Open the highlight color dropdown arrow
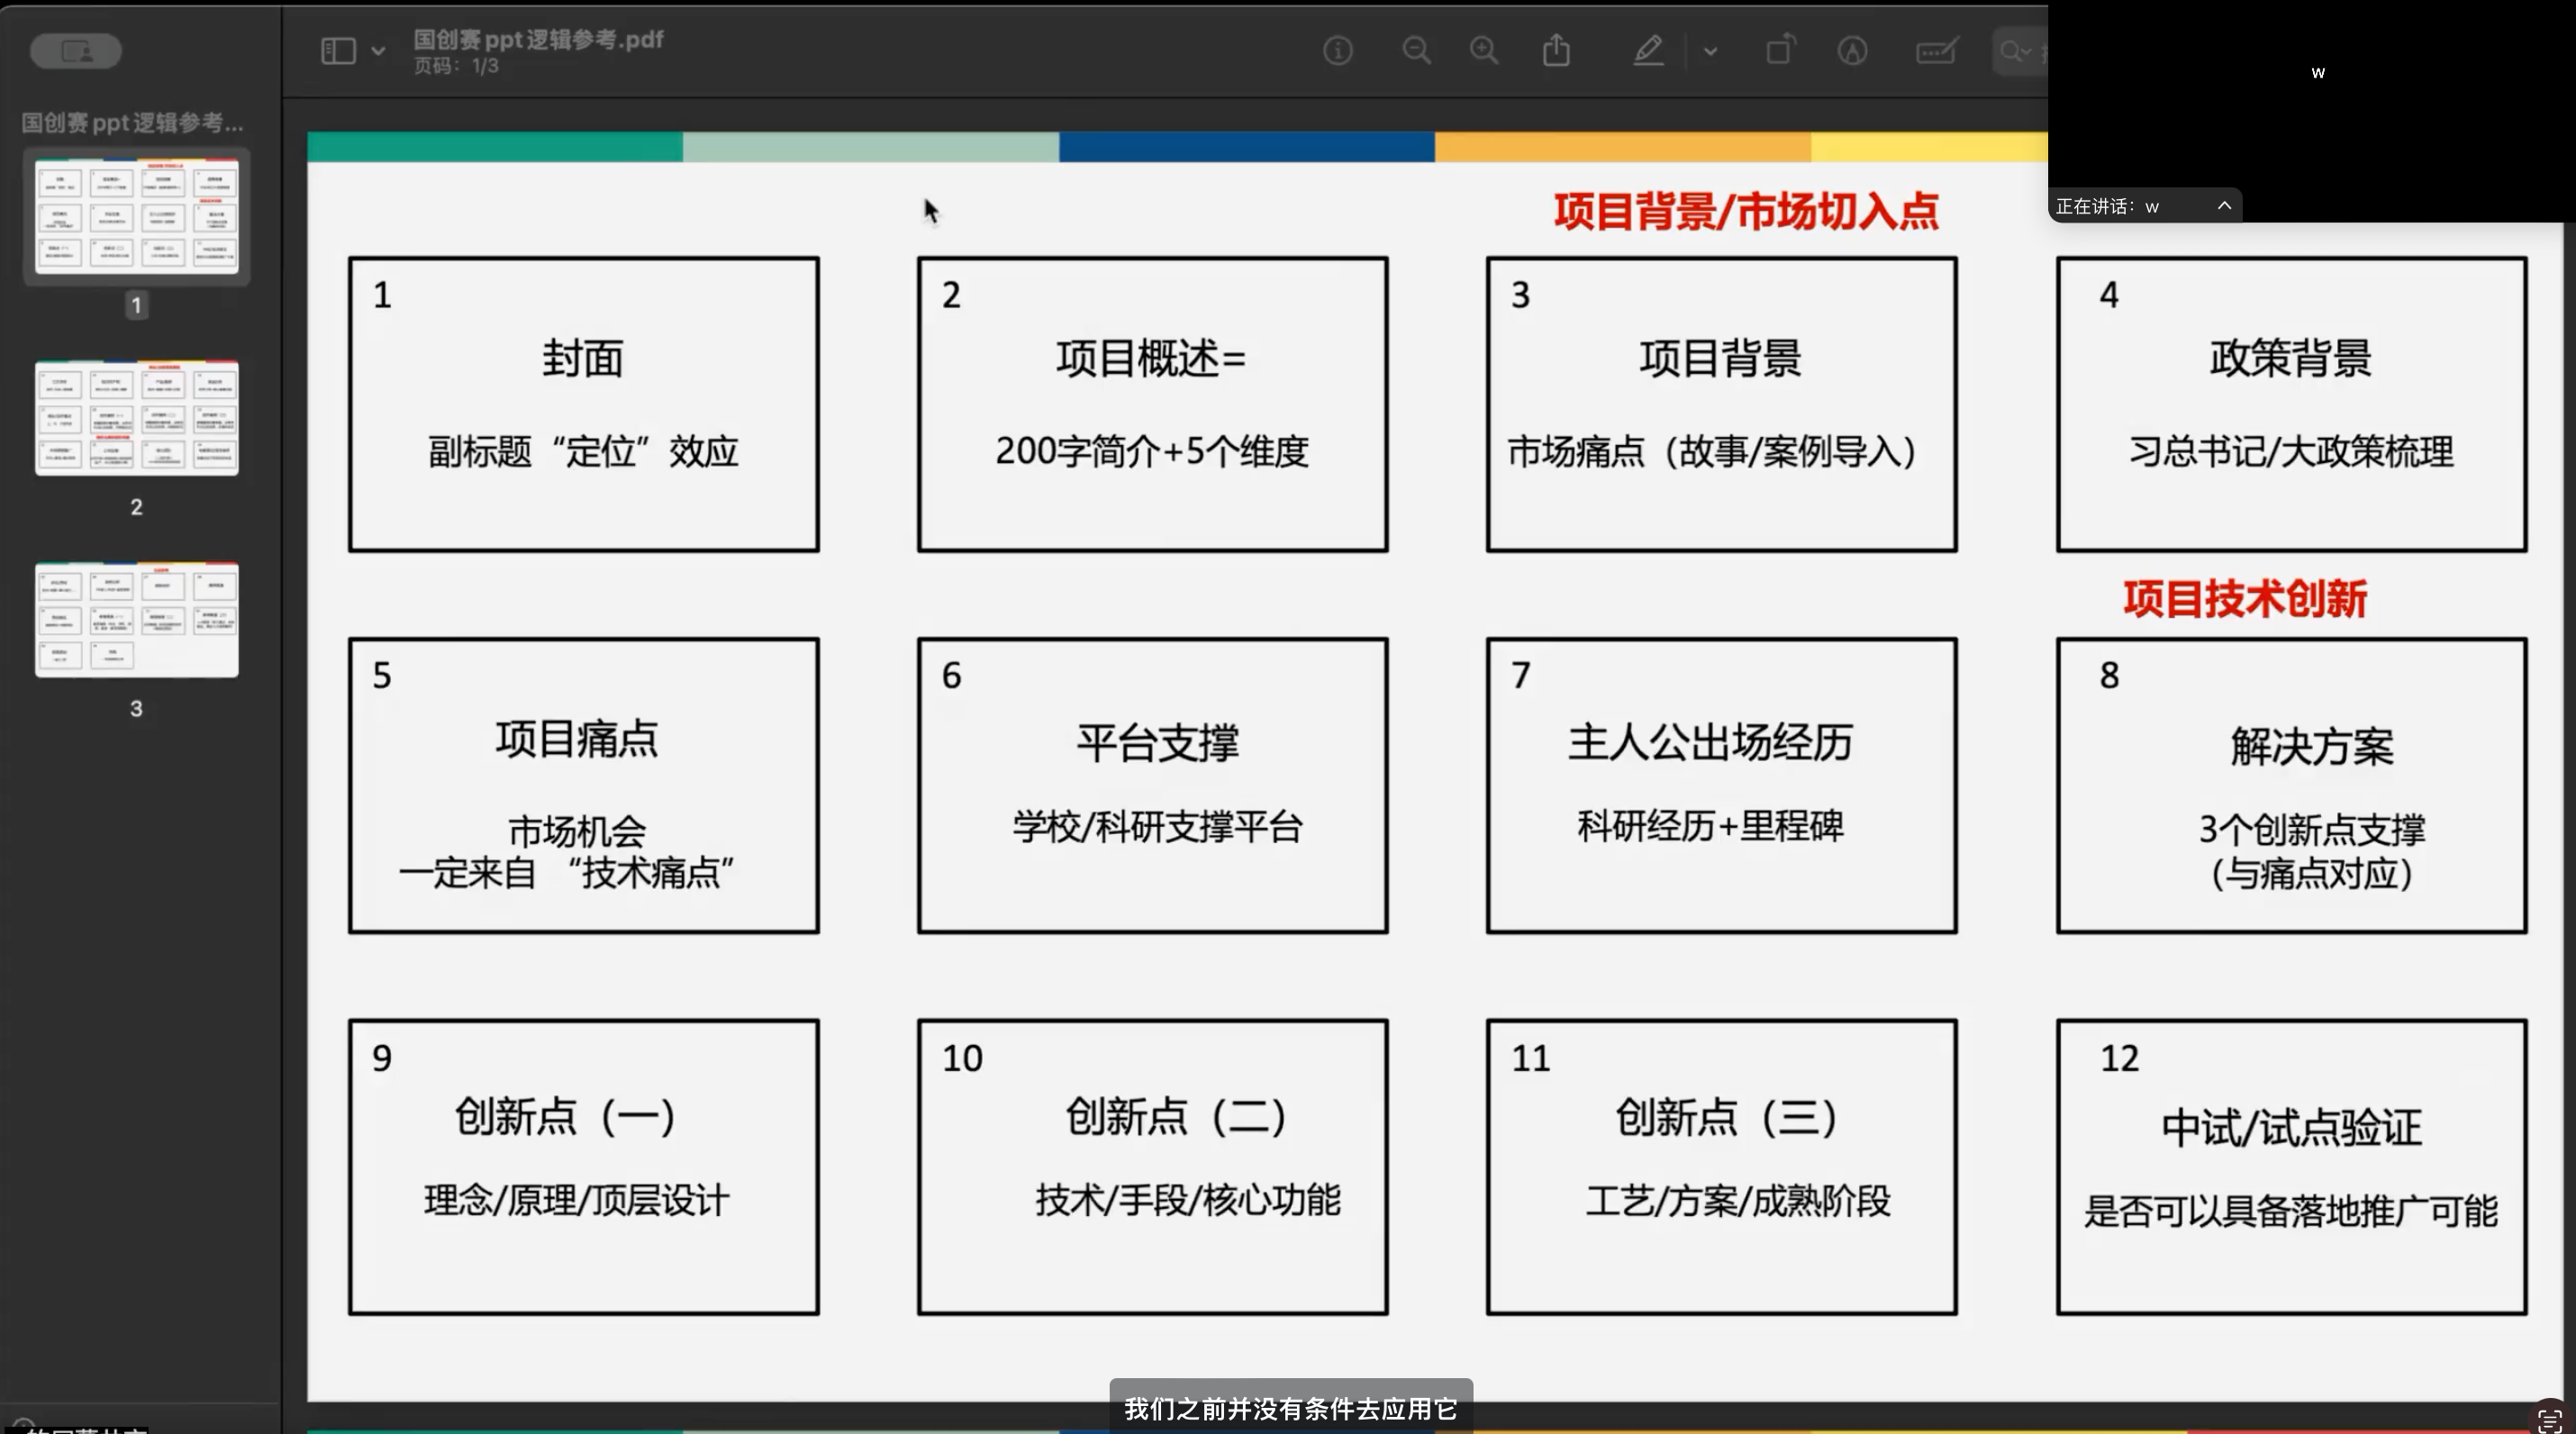Screen dimensions: 2576x1434 1710,51
